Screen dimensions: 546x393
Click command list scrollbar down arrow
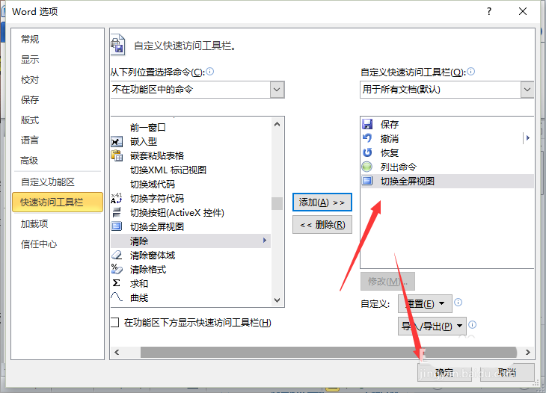[277, 300]
